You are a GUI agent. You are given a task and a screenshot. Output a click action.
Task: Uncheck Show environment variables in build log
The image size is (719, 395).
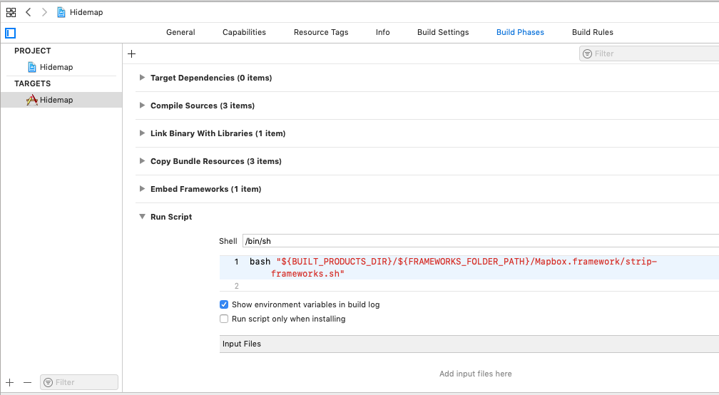tap(224, 304)
